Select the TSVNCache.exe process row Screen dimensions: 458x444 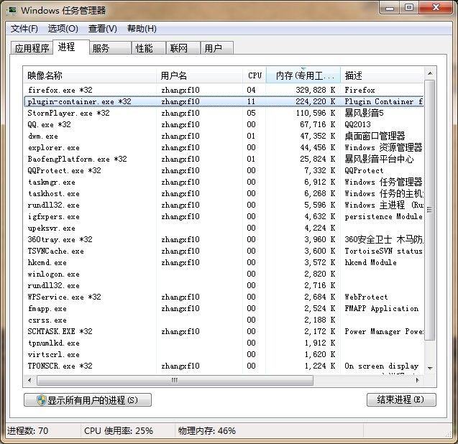tap(224, 251)
